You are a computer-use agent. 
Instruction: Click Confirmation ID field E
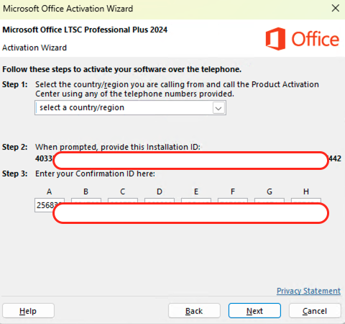tap(196, 200)
